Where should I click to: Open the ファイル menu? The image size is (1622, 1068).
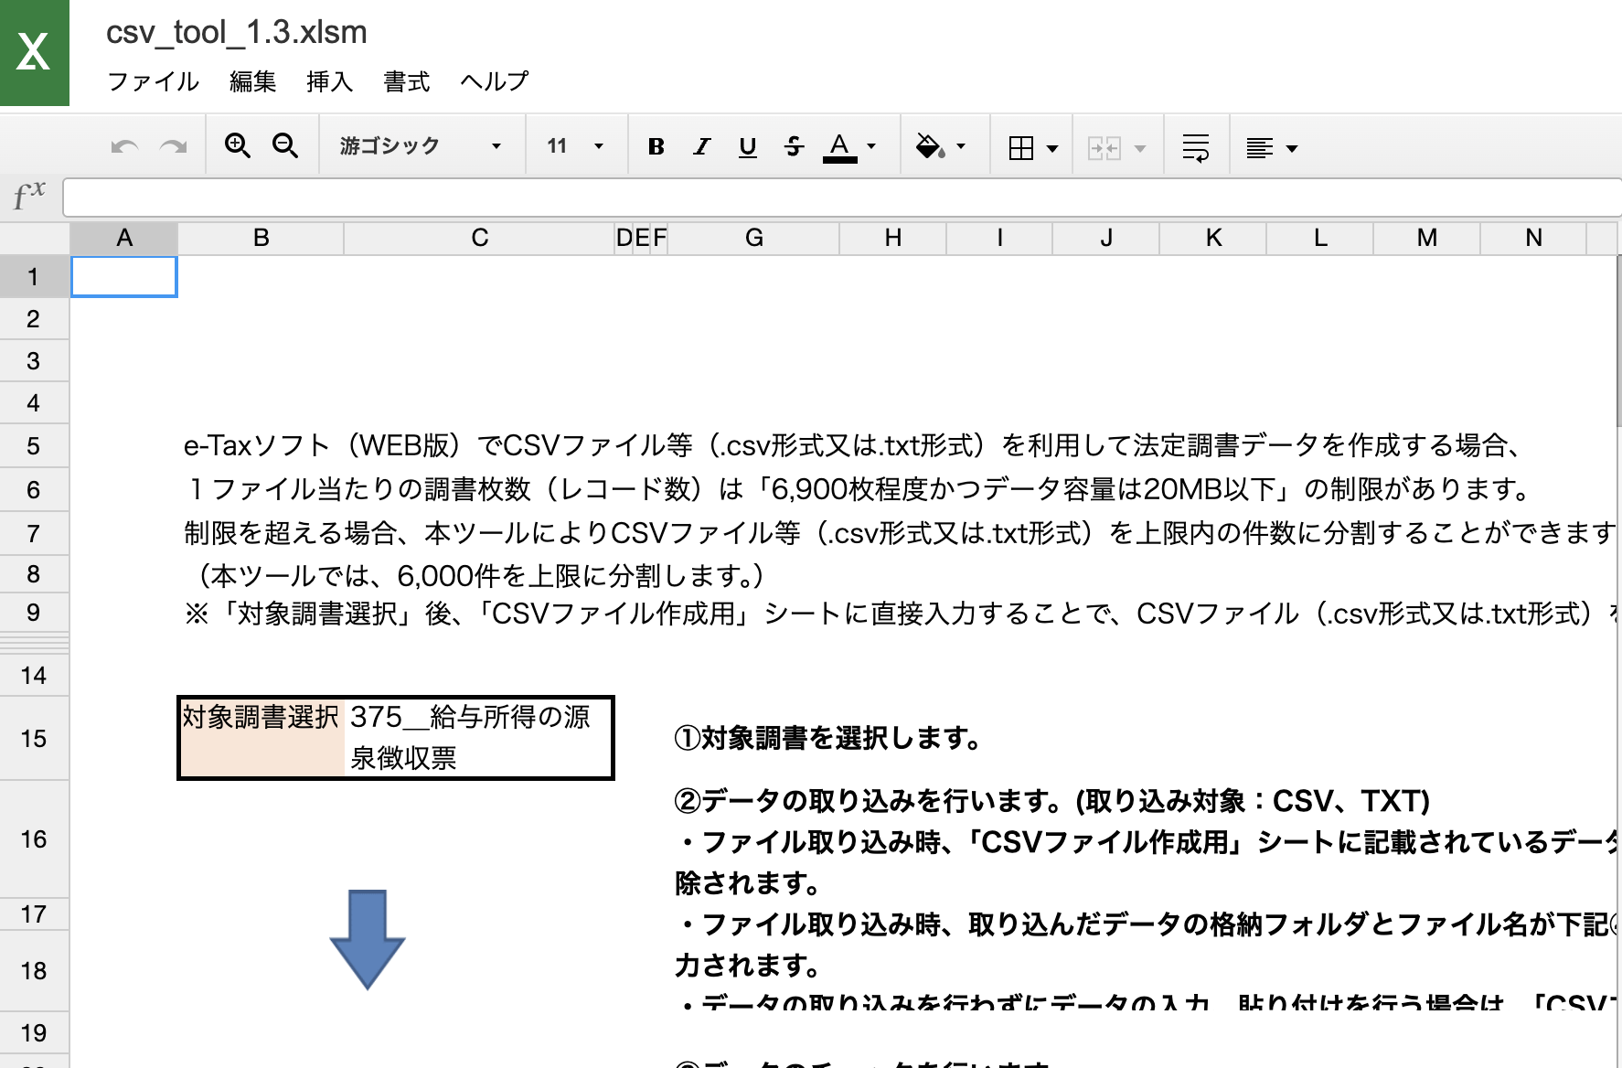click(153, 81)
